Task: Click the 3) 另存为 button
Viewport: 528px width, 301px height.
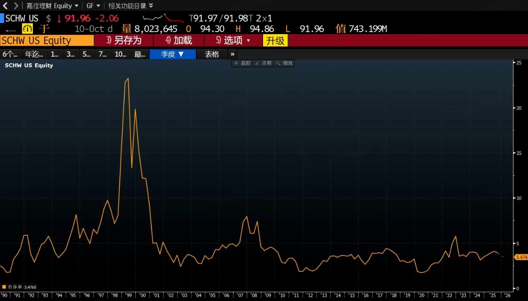Action: (x=124, y=40)
